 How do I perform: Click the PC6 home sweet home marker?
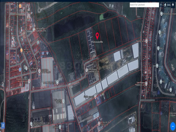pyautogui.click(x=161, y=13)
